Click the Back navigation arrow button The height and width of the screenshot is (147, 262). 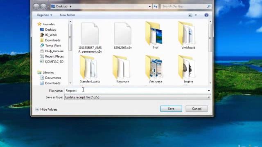(36, 7)
